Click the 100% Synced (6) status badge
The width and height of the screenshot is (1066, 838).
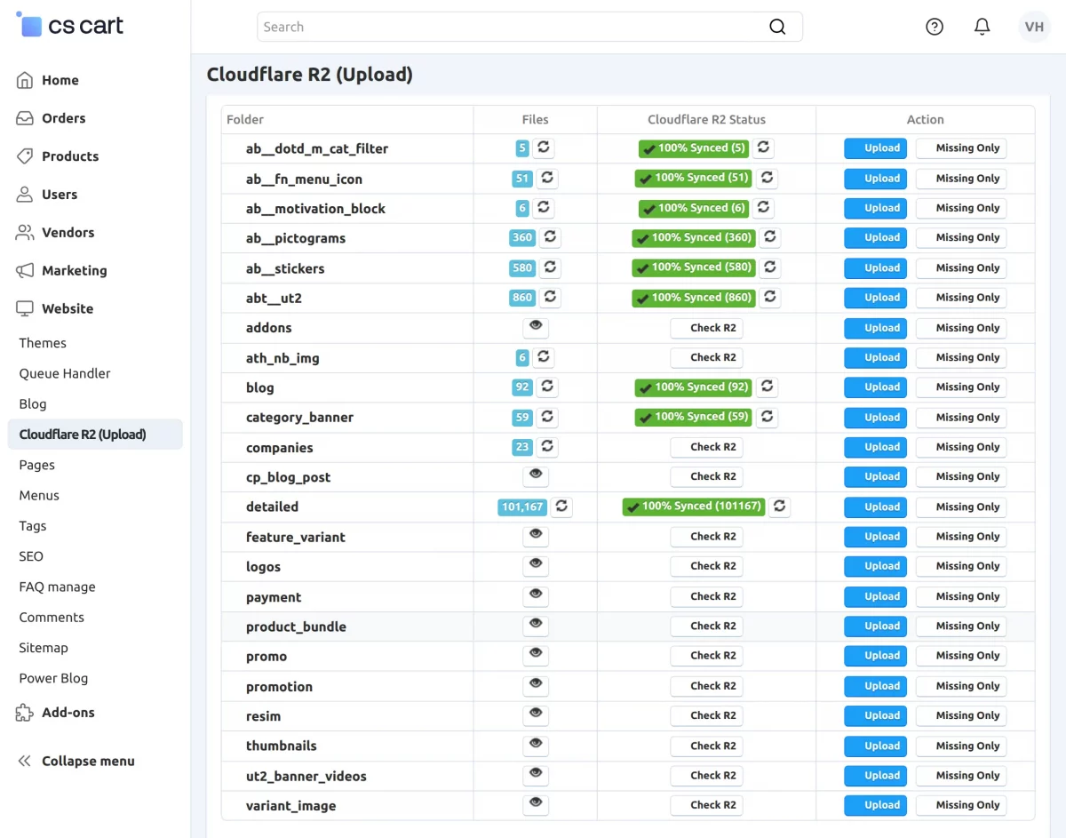click(694, 208)
